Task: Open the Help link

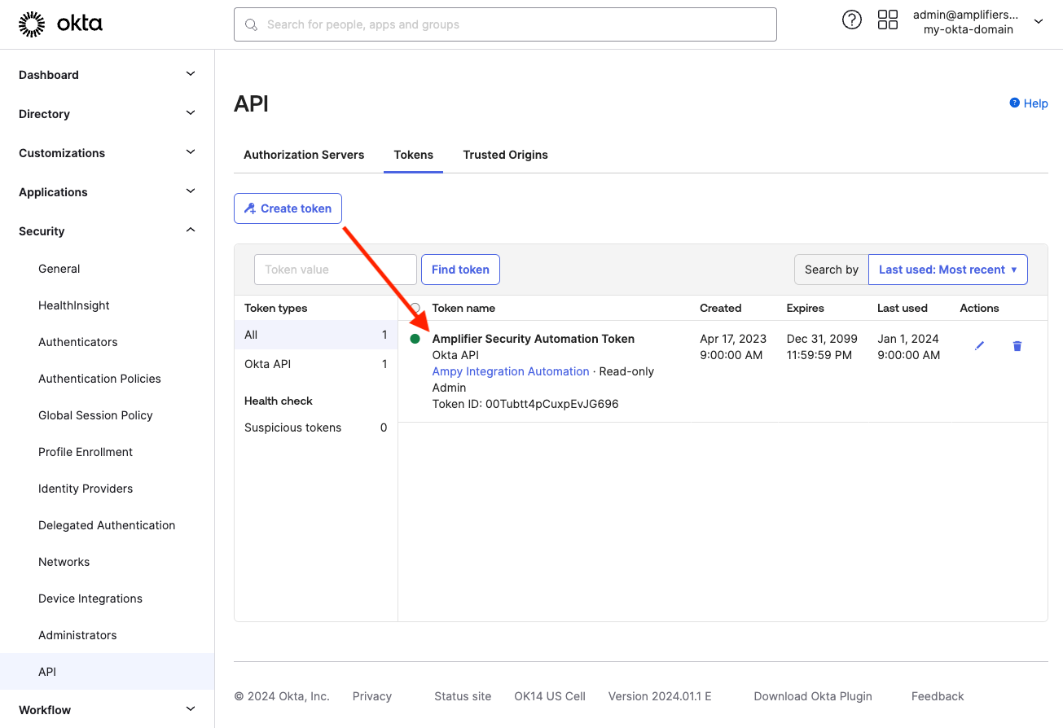Action: (1029, 103)
